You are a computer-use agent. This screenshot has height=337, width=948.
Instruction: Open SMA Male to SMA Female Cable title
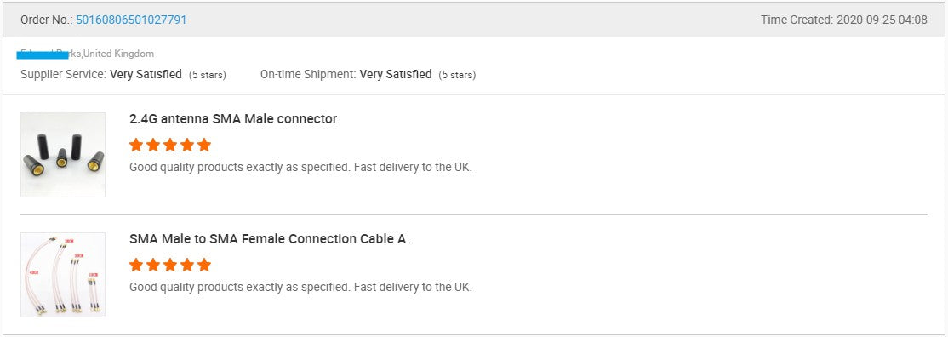tap(272, 239)
